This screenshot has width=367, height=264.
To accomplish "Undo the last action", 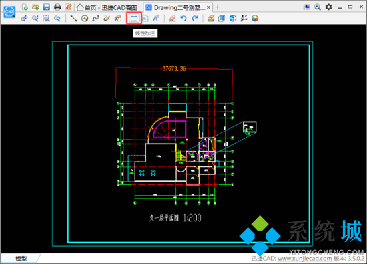I will click(183, 18).
